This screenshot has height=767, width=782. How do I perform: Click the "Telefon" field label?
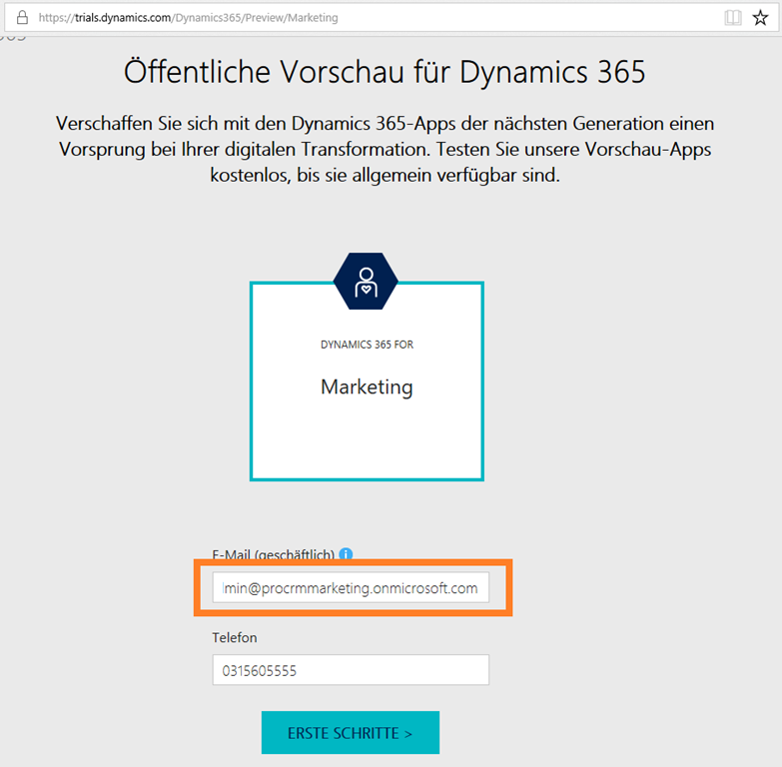pos(235,637)
